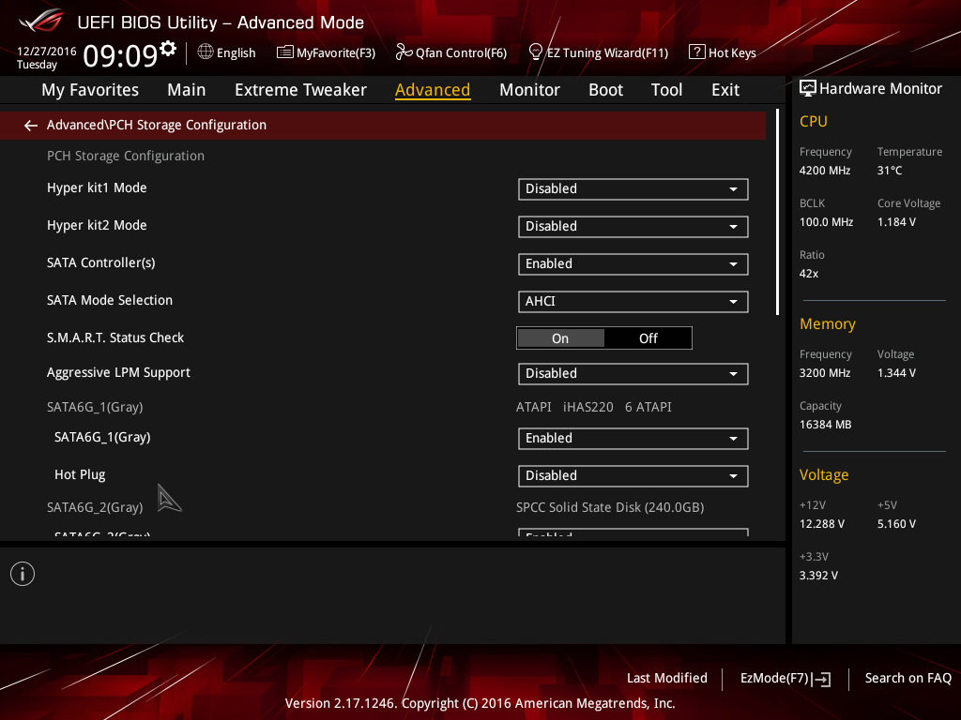Click the Hardware Monitor screen icon
961x720 pixels.
tap(808, 89)
